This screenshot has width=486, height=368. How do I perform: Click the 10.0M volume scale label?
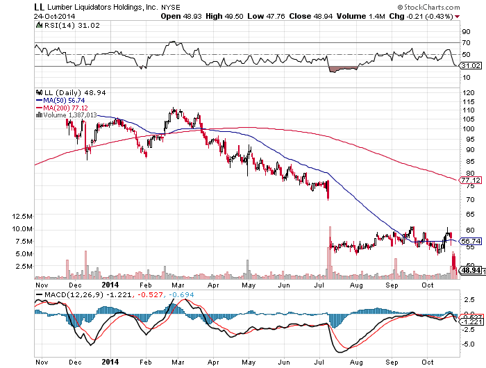(x=22, y=229)
